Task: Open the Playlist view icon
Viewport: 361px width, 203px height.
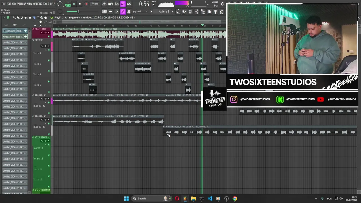Action: 178,12
